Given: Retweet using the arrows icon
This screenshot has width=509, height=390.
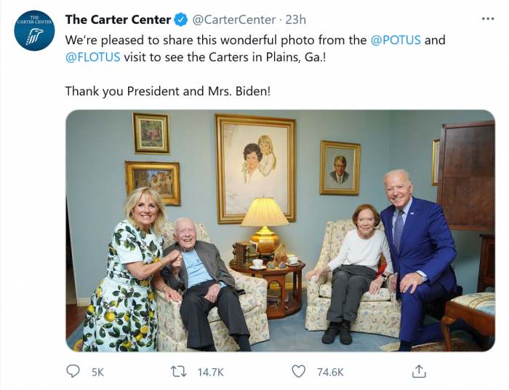Looking at the screenshot, I should [178, 372].
